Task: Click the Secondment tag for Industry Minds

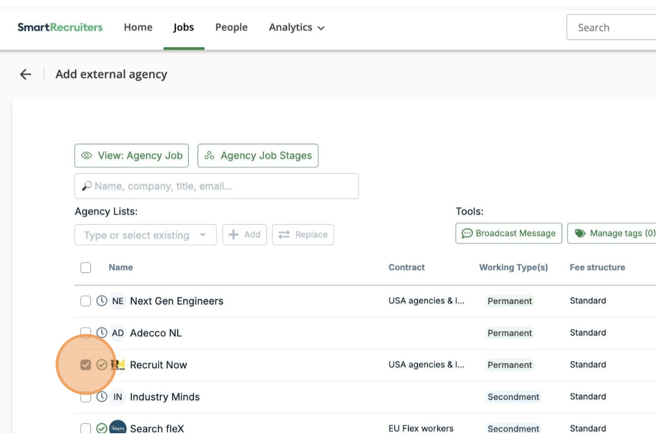Action: tap(513, 397)
